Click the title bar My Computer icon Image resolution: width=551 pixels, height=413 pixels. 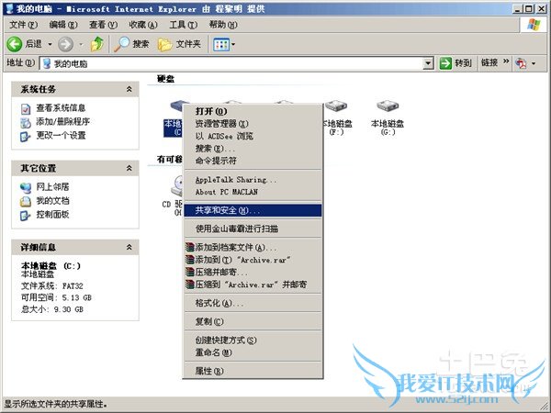(x=9, y=9)
